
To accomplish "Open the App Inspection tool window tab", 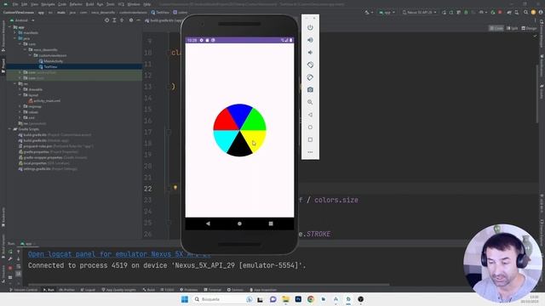I will coord(262,290).
